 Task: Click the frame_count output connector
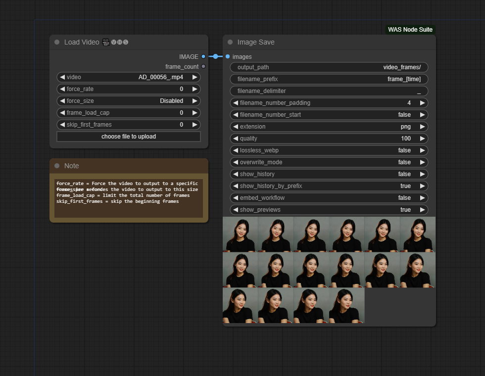(x=203, y=67)
